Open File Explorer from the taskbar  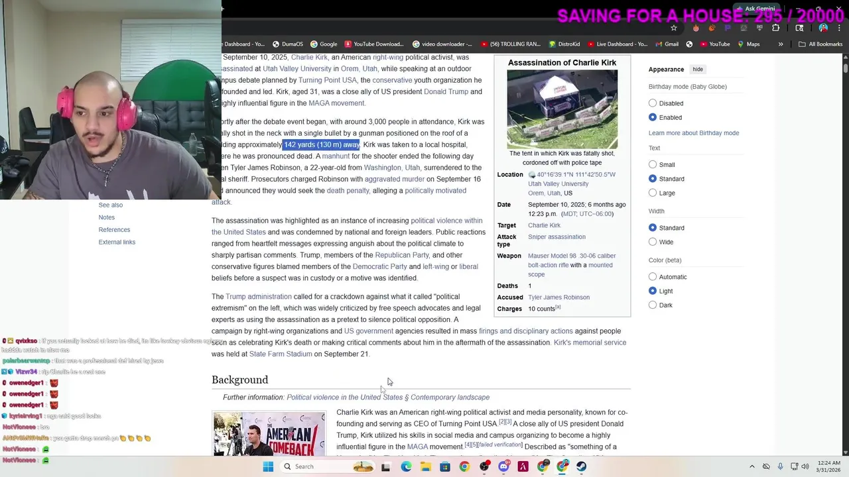tap(426, 466)
